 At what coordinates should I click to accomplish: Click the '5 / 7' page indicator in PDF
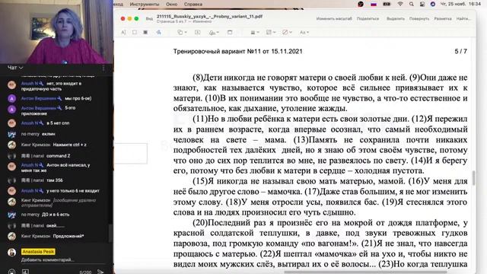point(460,52)
